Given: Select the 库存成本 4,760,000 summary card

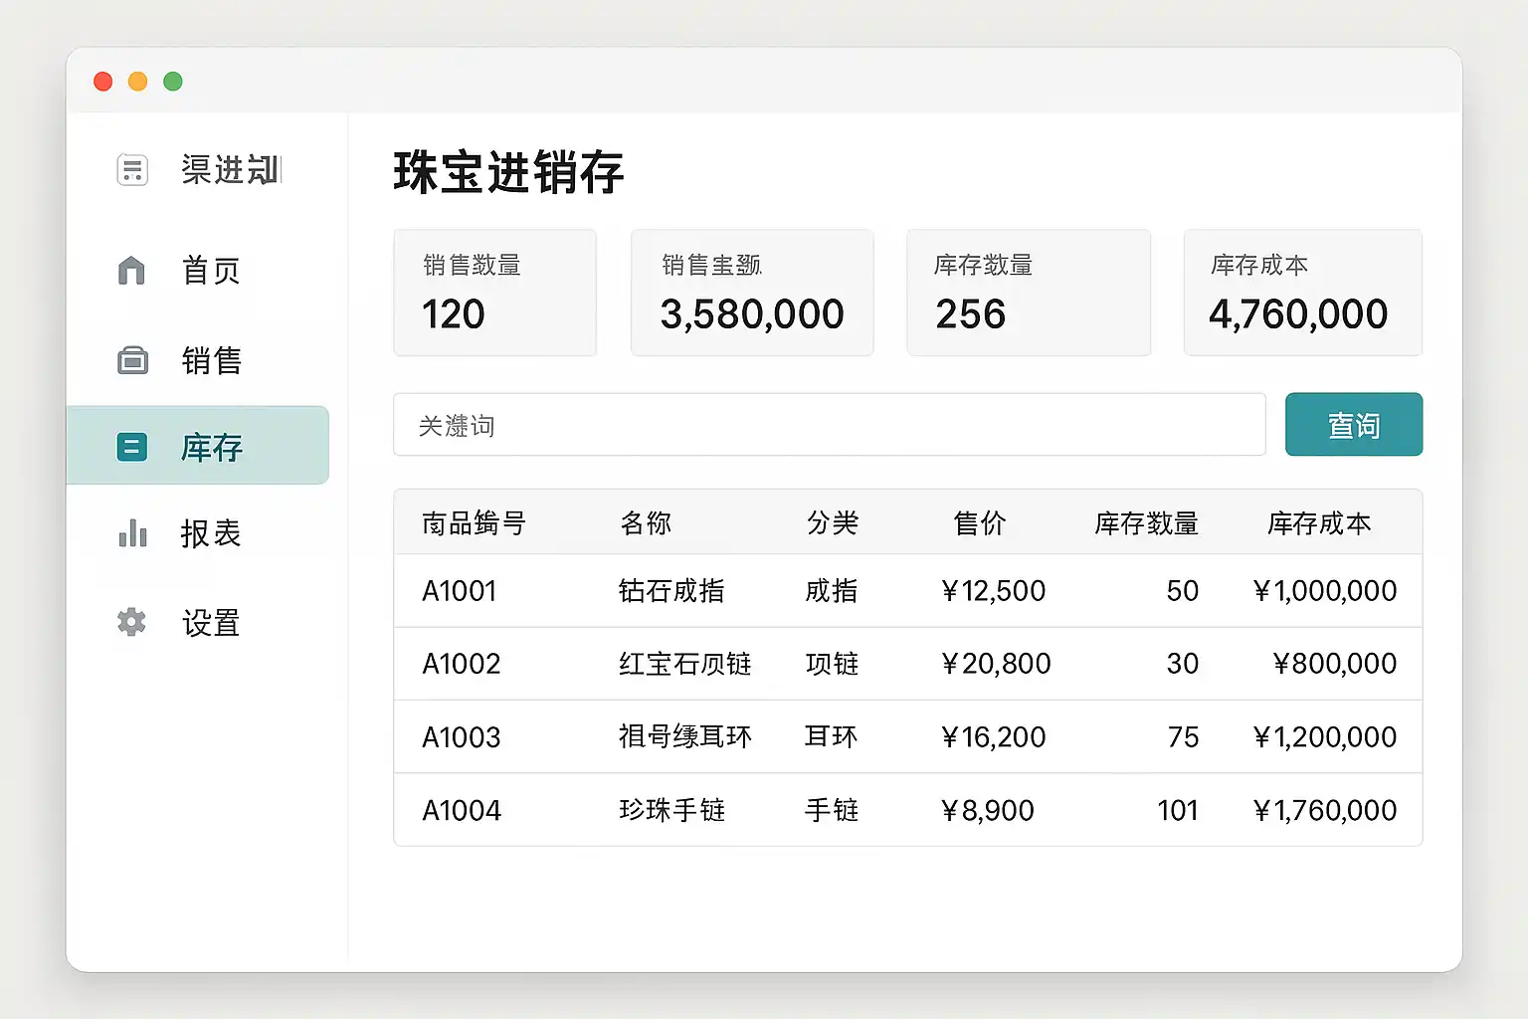Looking at the screenshot, I should (x=1302, y=293).
